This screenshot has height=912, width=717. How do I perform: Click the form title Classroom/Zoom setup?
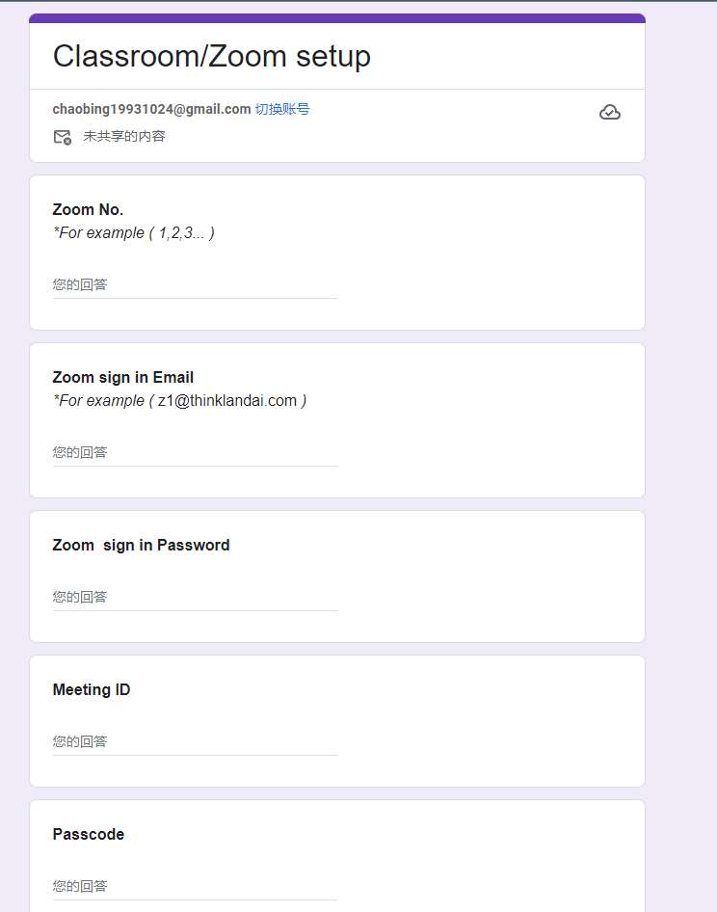point(211,56)
